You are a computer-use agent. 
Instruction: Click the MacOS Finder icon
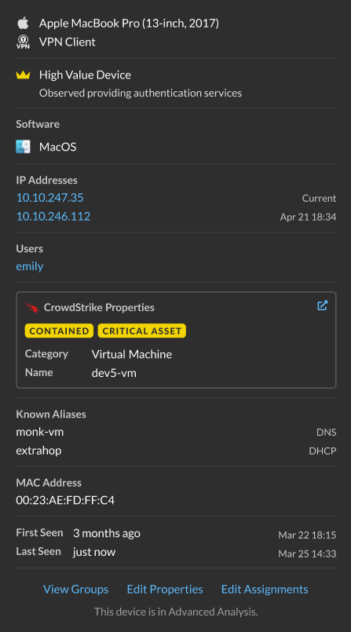point(23,147)
